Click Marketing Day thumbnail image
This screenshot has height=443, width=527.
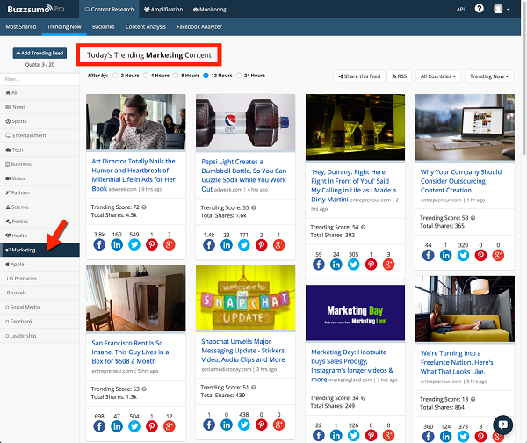coord(355,313)
